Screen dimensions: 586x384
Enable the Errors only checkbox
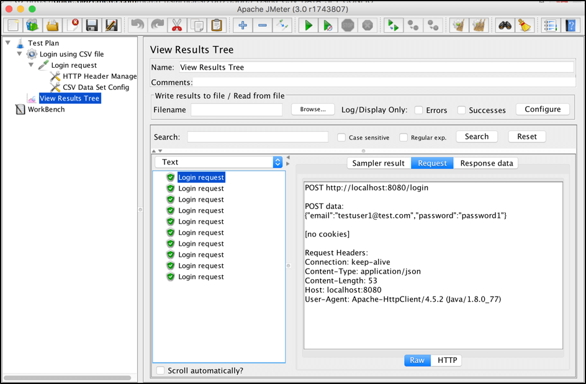418,110
